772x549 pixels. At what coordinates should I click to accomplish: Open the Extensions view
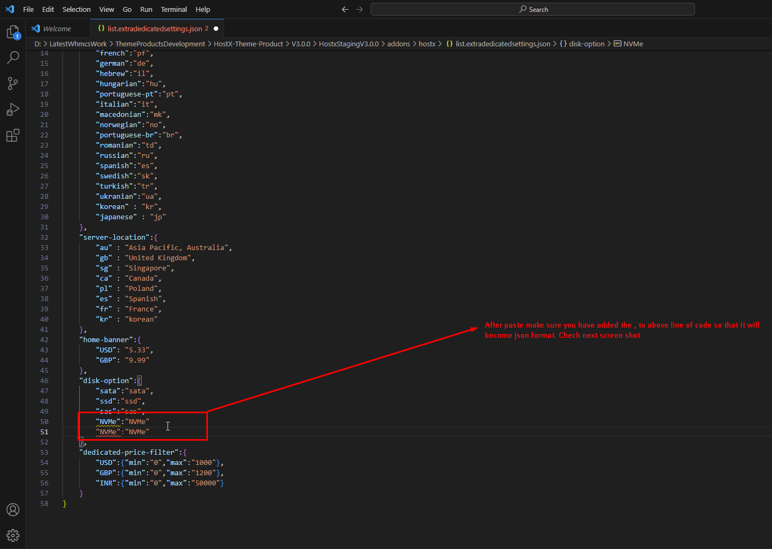[13, 135]
